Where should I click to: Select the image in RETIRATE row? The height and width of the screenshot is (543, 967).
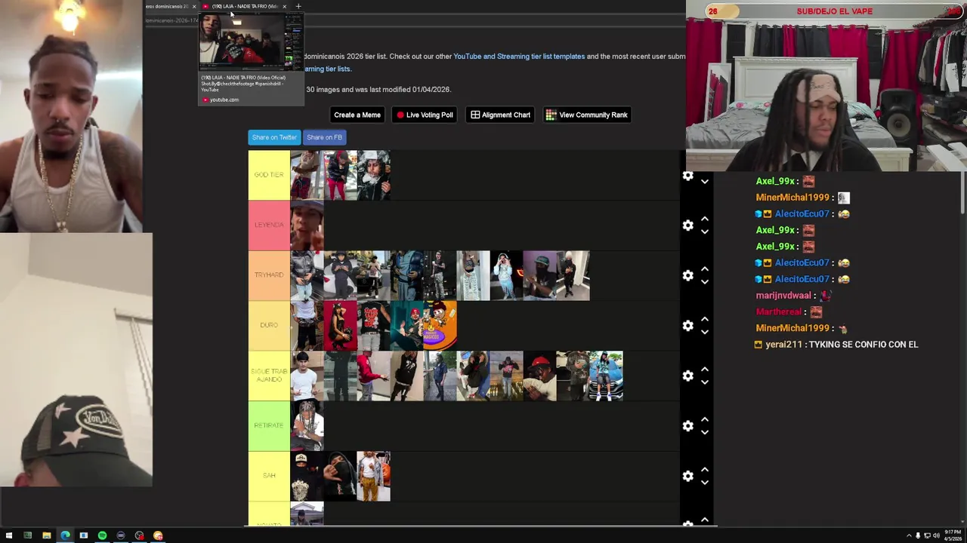point(307,425)
